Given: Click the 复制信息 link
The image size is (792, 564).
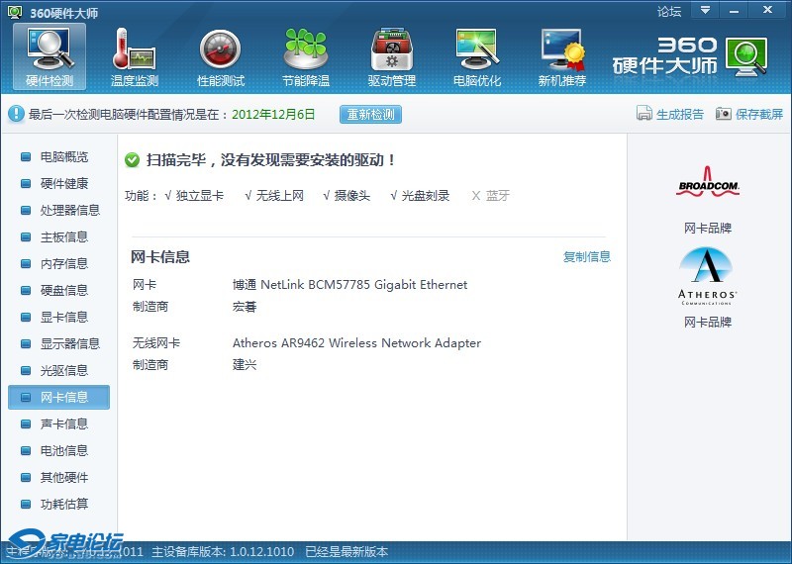Looking at the screenshot, I should (587, 257).
